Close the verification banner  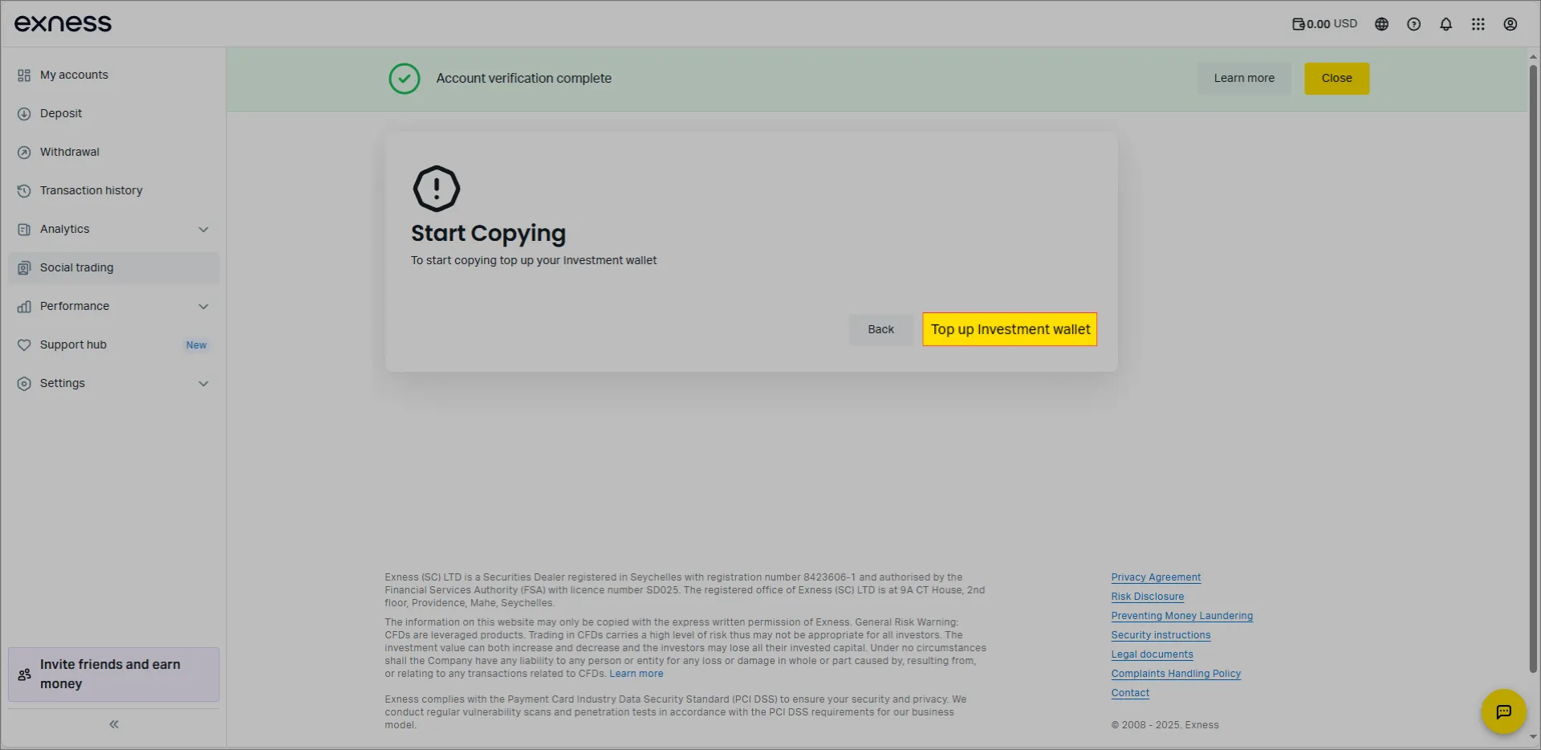tap(1336, 78)
